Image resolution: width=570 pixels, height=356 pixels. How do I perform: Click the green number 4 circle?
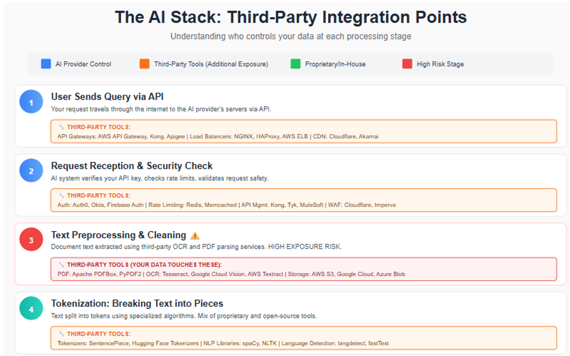[31, 309]
